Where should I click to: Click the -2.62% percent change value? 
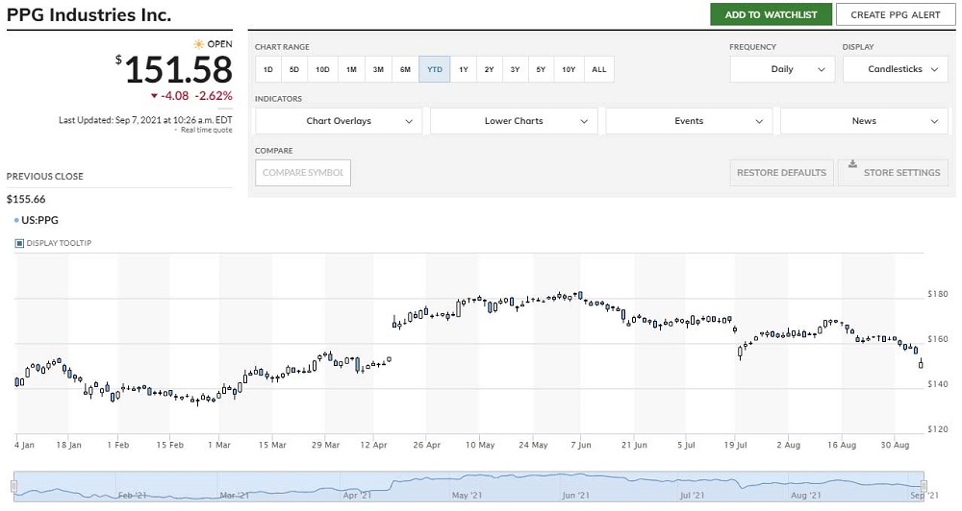point(214,96)
